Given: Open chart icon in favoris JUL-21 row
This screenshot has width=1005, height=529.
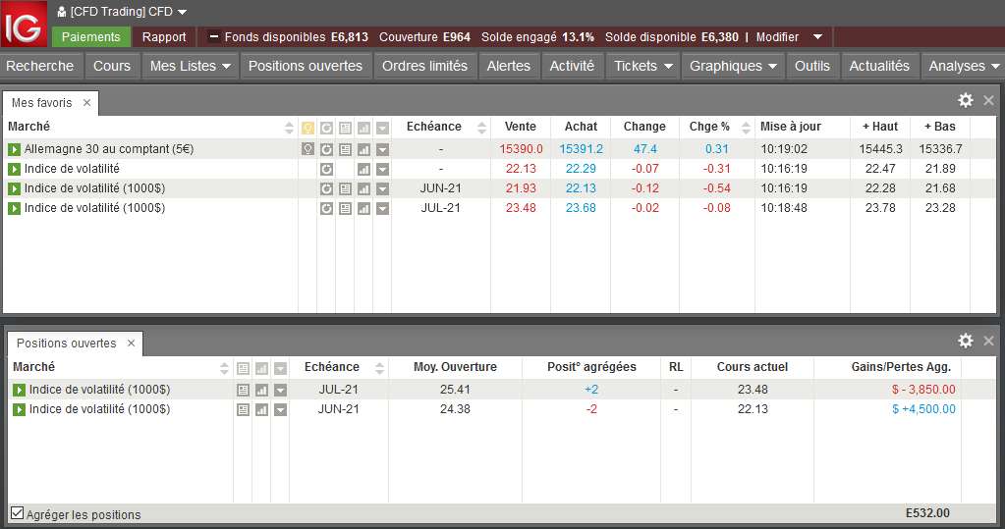Looking at the screenshot, I should coord(363,208).
